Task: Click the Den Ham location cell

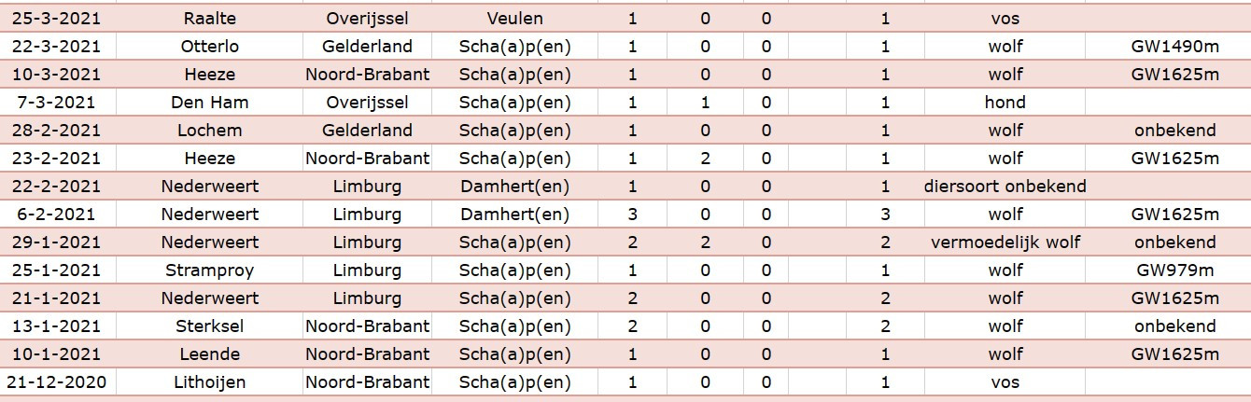Action: [209, 102]
